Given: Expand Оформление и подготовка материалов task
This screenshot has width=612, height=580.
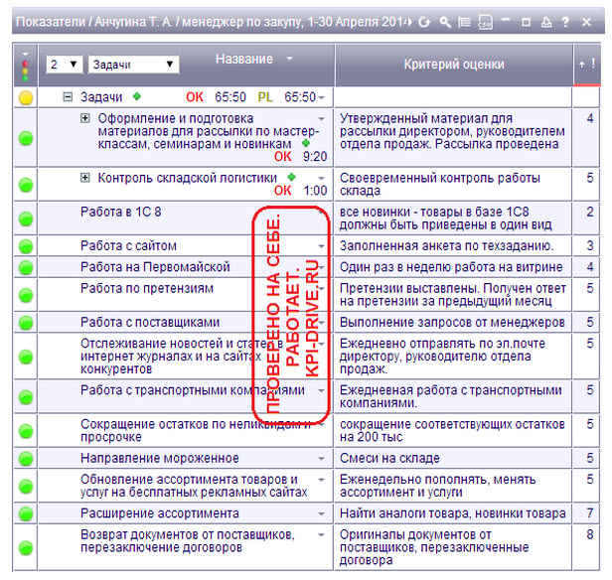Looking at the screenshot, I should pos(85,118).
